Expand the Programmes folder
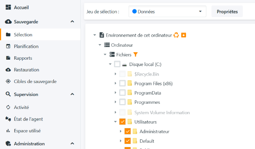255x149 pixels. (x=116, y=102)
